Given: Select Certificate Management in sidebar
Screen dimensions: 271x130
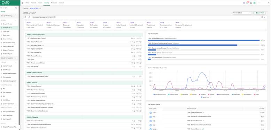Looking at the screenshot, I should (x=9, y=81).
